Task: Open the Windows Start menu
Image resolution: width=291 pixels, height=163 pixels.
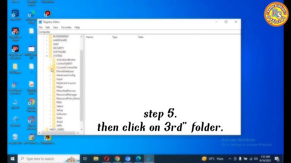Action: (x=12, y=159)
